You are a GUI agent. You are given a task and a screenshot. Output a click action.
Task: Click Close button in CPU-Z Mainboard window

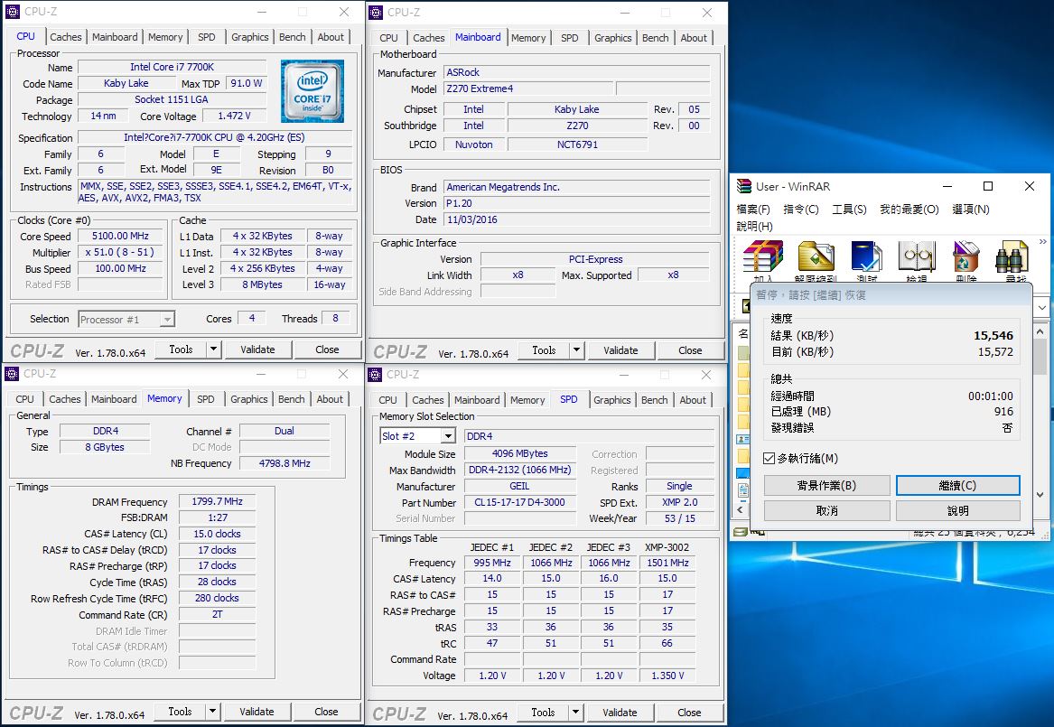pos(690,350)
